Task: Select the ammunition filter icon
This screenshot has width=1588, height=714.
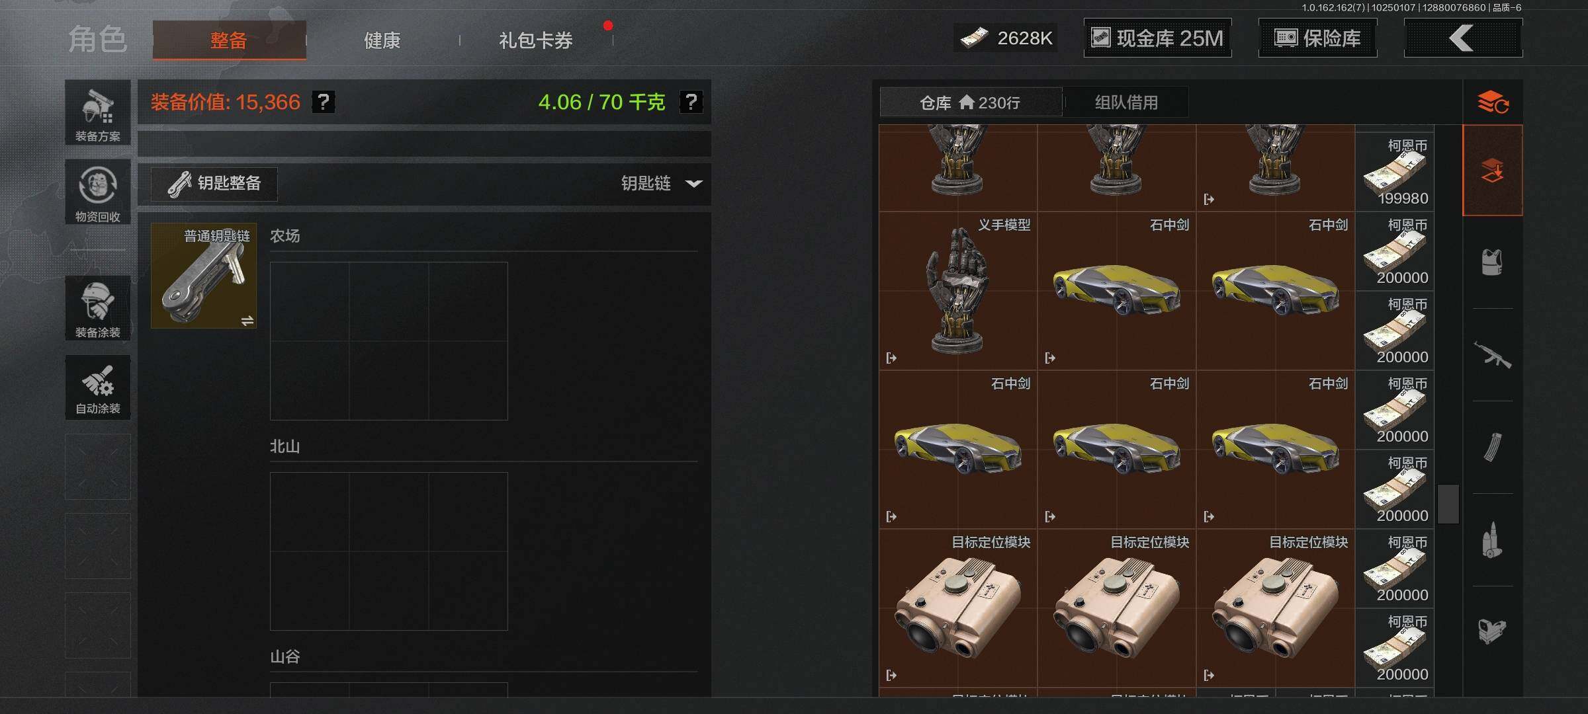Action: click(x=1492, y=540)
